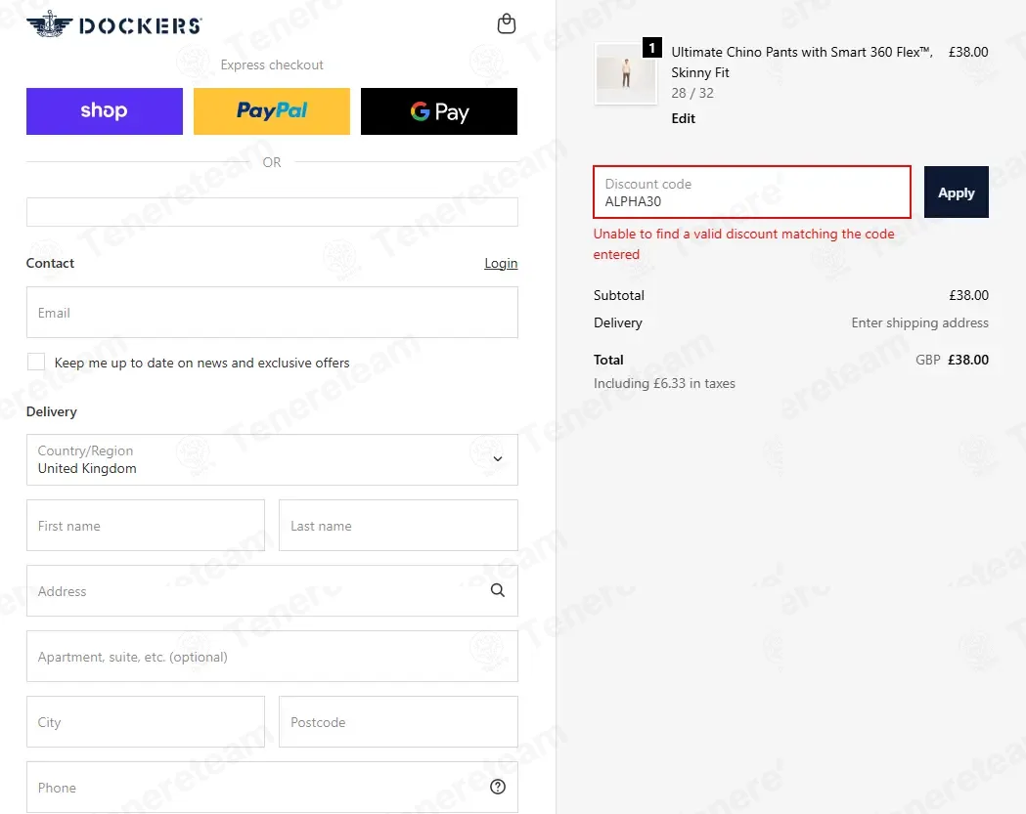
Task: Focus the Email input field
Action: tap(272, 313)
